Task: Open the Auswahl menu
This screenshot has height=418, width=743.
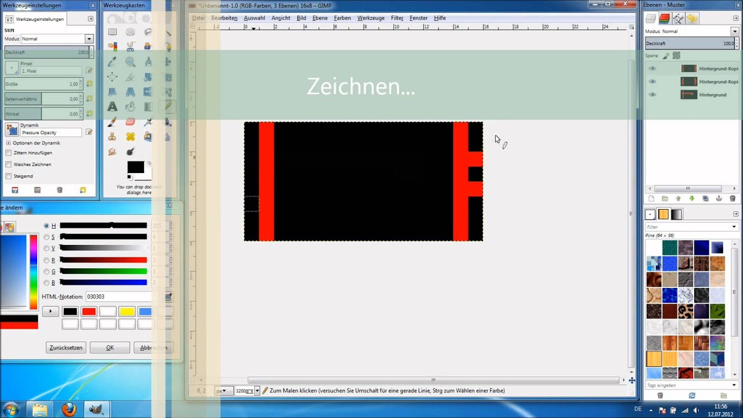Action: 254,18
